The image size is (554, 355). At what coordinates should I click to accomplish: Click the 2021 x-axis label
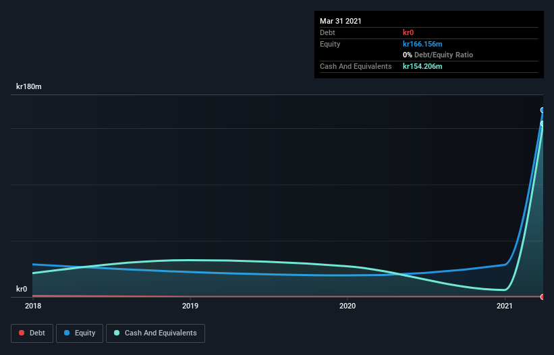pyautogui.click(x=505, y=306)
